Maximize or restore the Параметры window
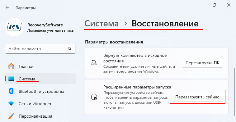This screenshot has height=122, width=236. 214,5
